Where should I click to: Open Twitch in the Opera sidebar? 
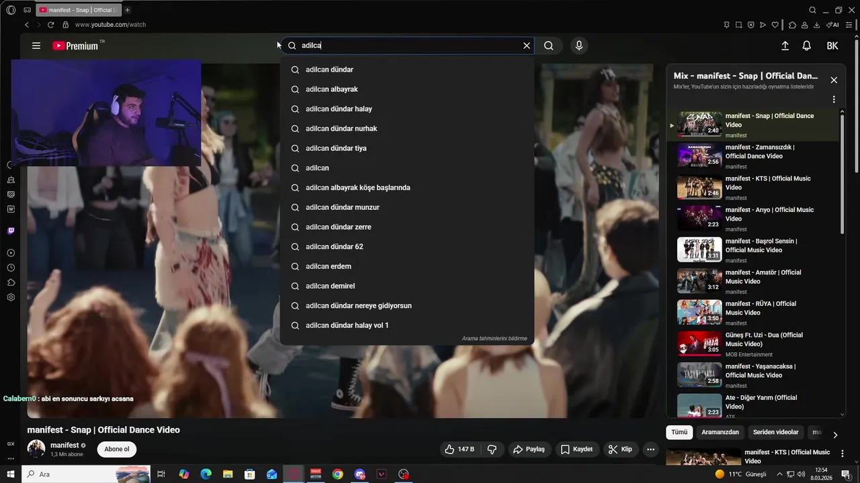coord(11,231)
